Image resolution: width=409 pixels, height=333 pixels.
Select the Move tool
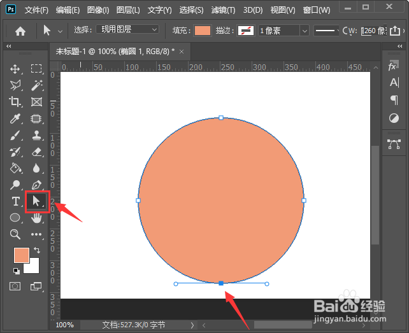[x=15, y=69]
